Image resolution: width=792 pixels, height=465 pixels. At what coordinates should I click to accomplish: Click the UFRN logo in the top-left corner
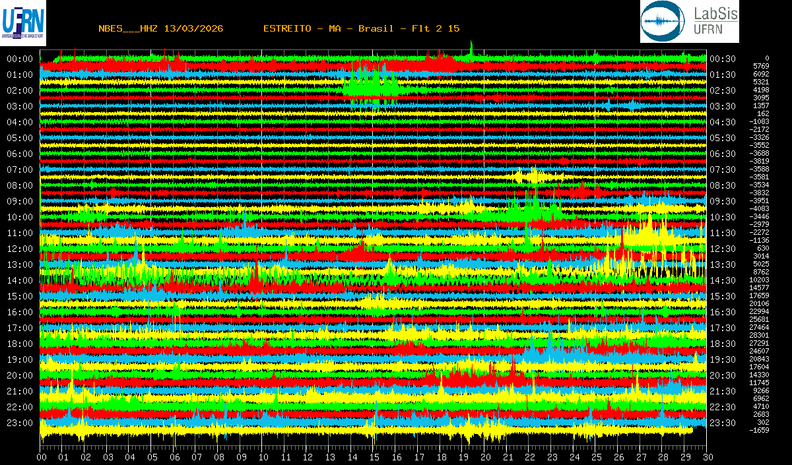click(x=22, y=23)
